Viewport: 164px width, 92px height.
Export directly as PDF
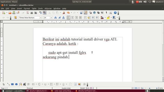click(28, 13)
